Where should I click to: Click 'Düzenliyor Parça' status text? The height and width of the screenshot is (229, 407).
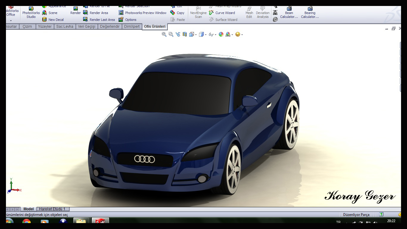[356, 215]
